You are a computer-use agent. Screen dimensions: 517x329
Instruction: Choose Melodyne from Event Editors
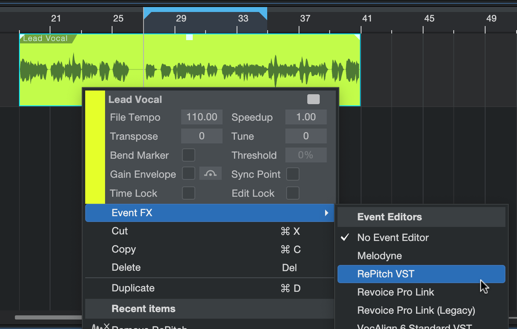coord(380,256)
